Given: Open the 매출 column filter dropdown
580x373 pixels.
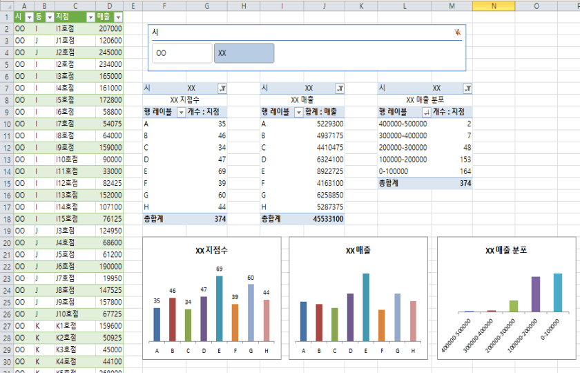Looking at the screenshot, I should tap(118, 17).
